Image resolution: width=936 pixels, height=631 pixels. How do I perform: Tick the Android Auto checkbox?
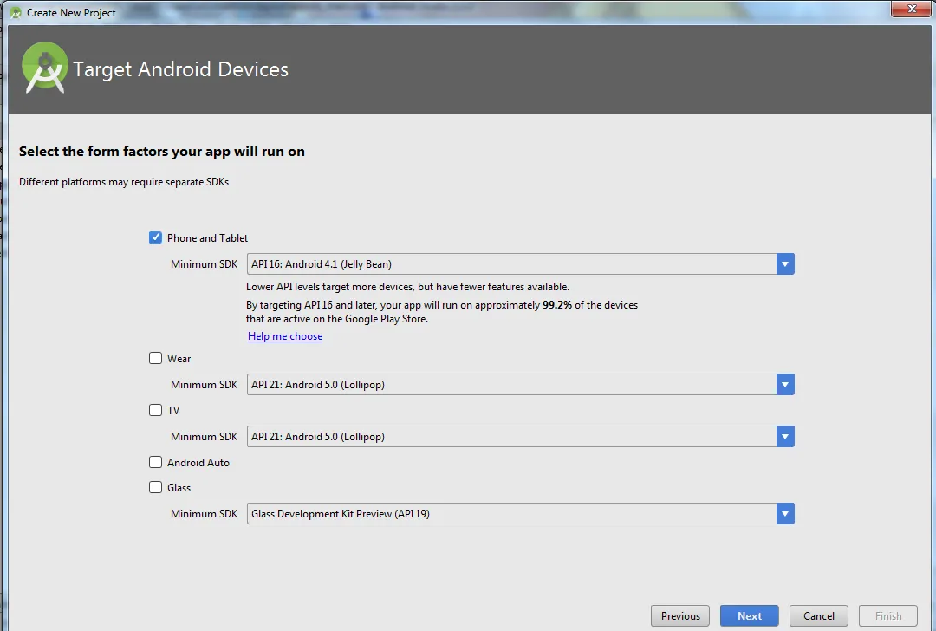click(155, 462)
